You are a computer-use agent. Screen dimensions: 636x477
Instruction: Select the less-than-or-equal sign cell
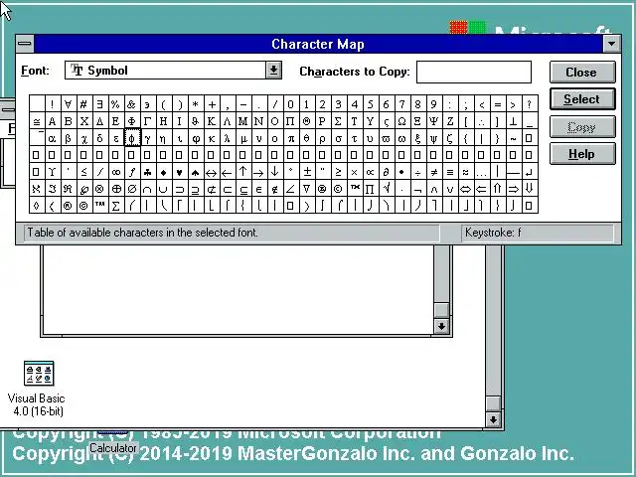83,172
